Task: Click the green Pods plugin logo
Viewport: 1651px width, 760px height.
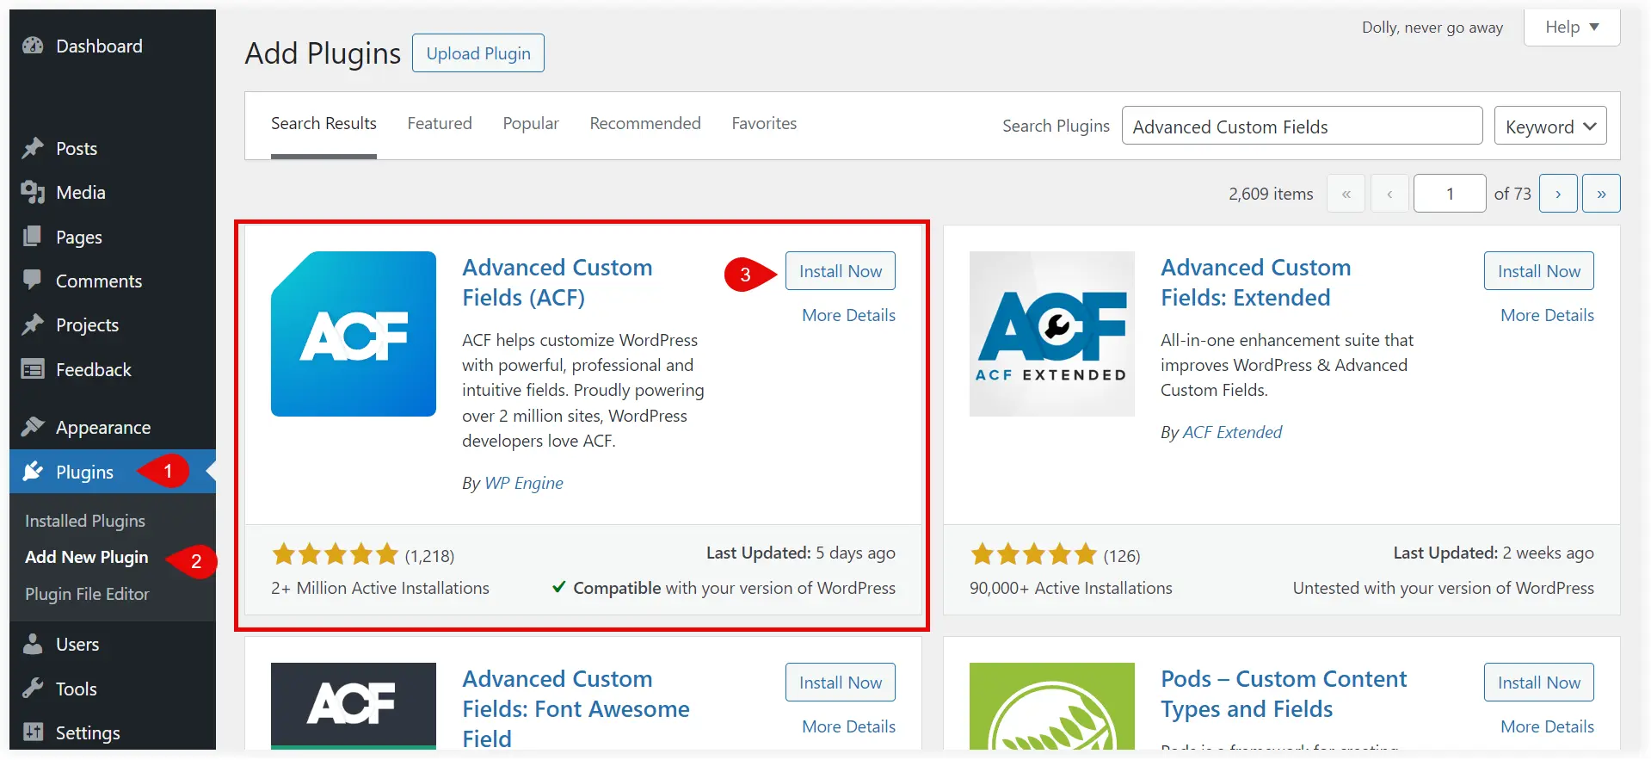Action: coord(1052,706)
